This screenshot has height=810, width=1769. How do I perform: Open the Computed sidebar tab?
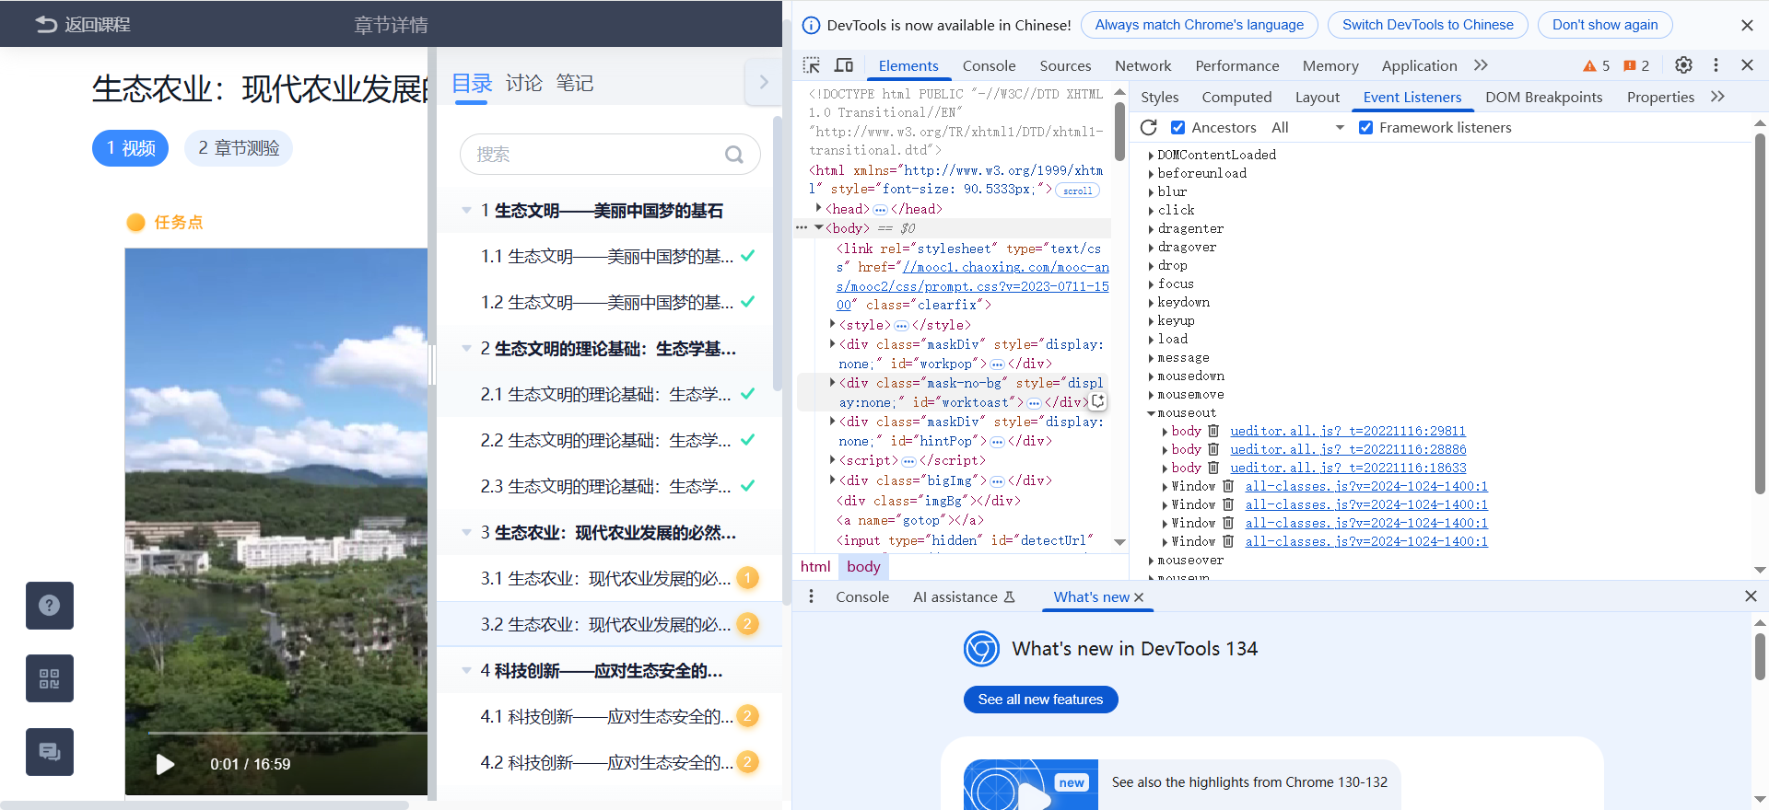1236,97
